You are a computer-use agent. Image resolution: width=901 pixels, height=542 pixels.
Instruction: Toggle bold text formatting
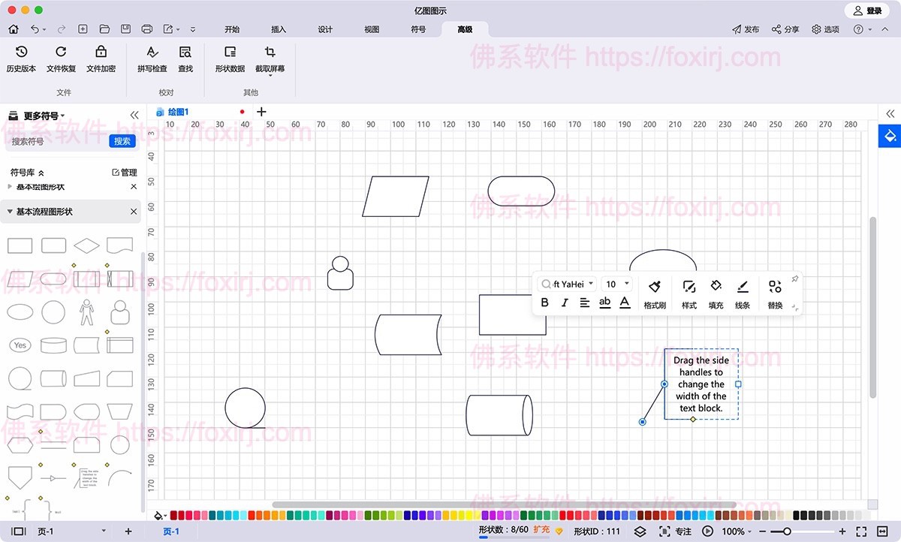coord(545,303)
